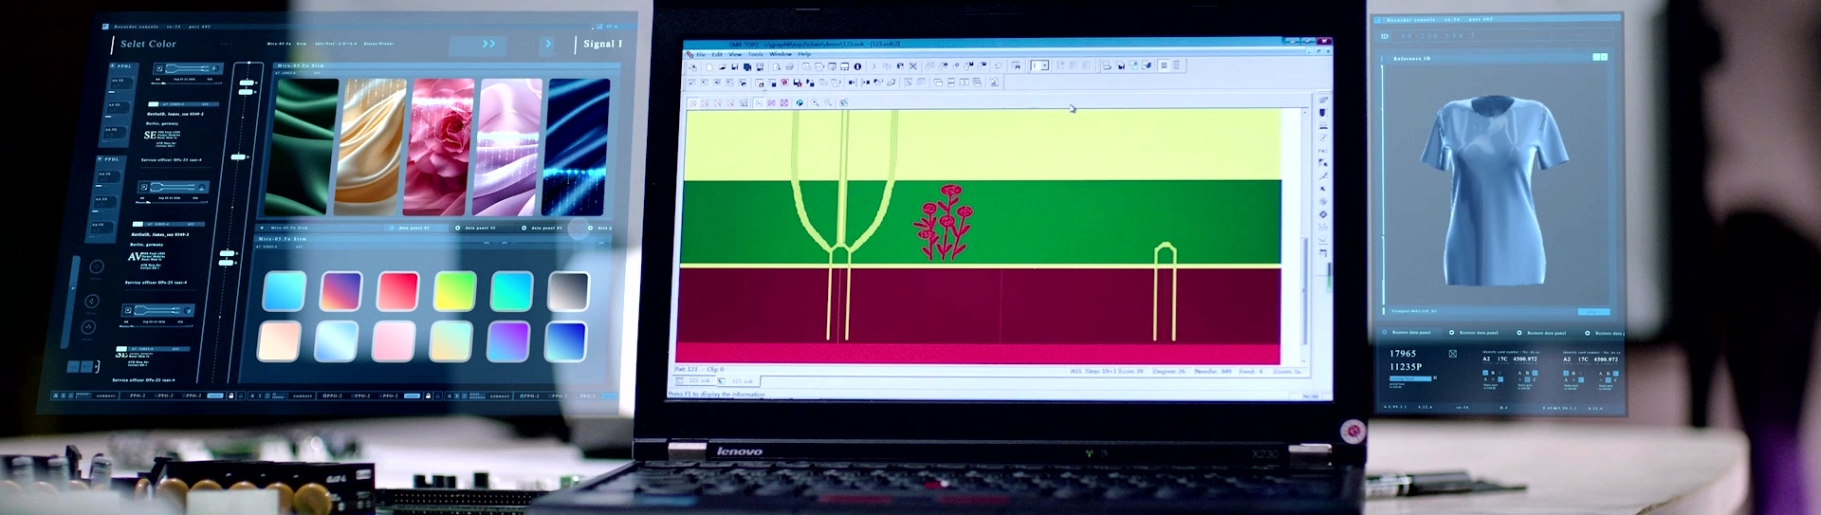Click the Save floppy disk toolbar icon
The width and height of the screenshot is (1821, 515).
734,66
